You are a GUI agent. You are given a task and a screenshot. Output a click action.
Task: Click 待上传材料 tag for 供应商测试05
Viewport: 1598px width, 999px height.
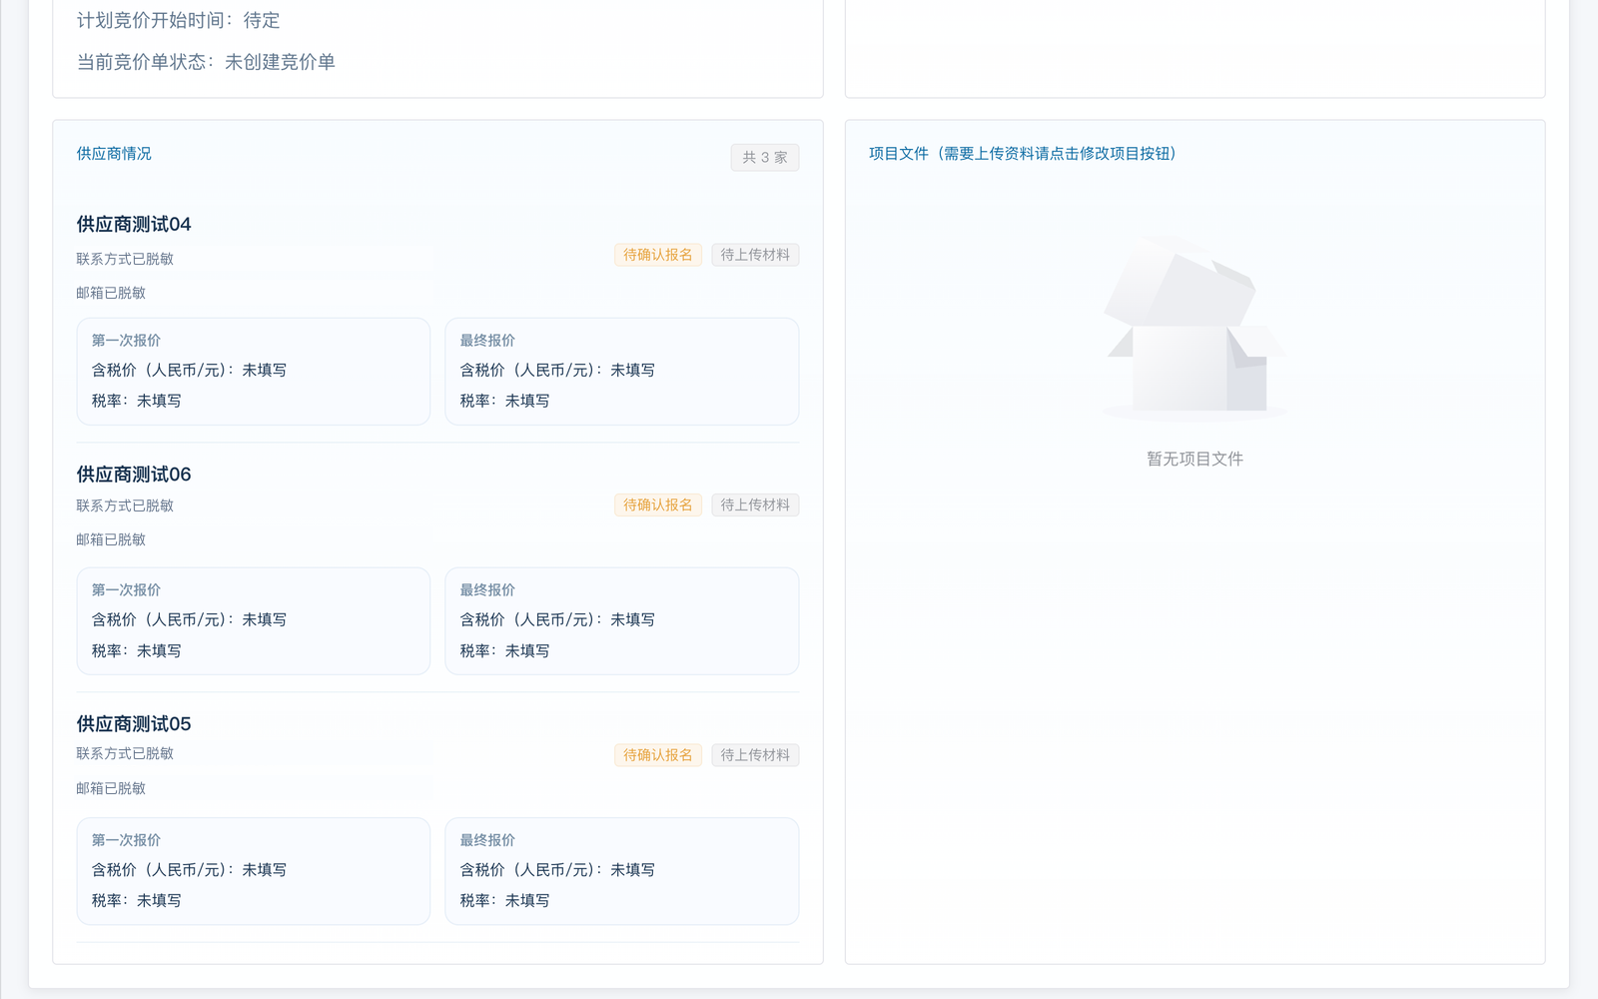[755, 755]
